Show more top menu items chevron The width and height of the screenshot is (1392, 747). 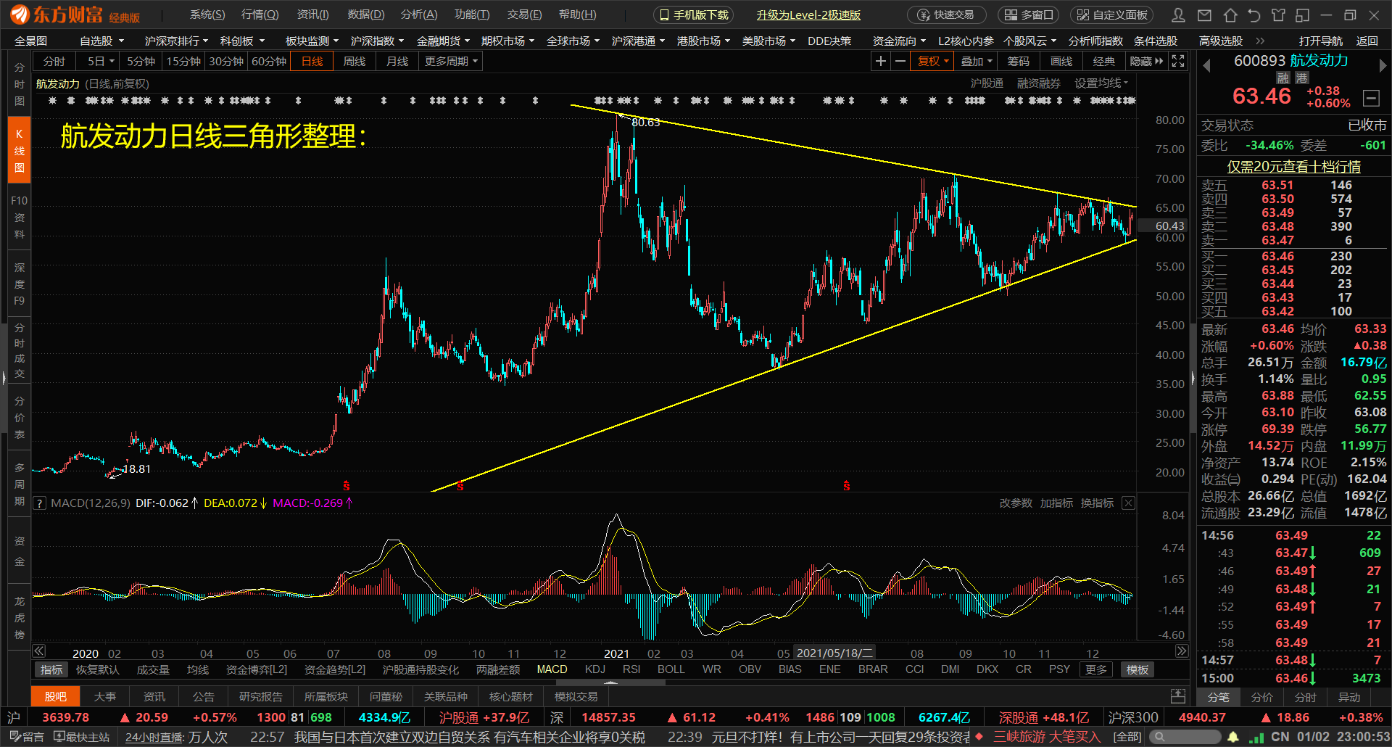click(x=1260, y=41)
